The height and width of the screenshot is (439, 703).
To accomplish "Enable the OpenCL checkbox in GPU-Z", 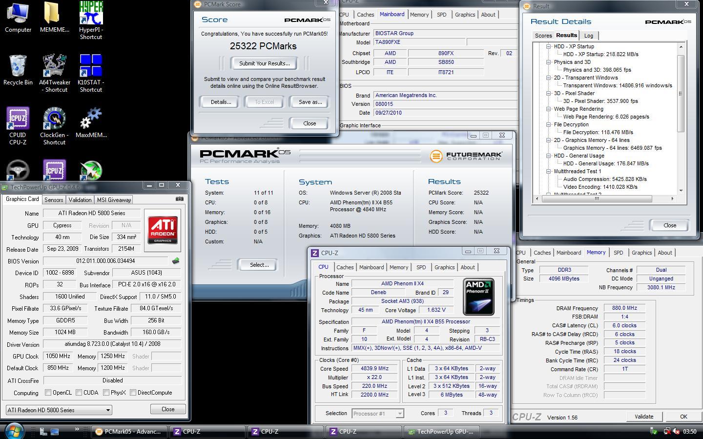I will [x=48, y=392].
